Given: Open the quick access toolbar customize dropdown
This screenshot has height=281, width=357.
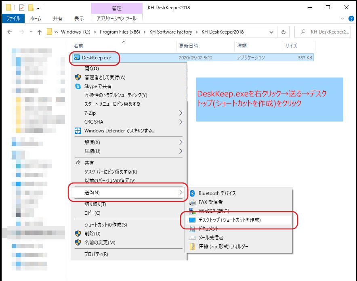Looking at the screenshot, I should 38,8.
